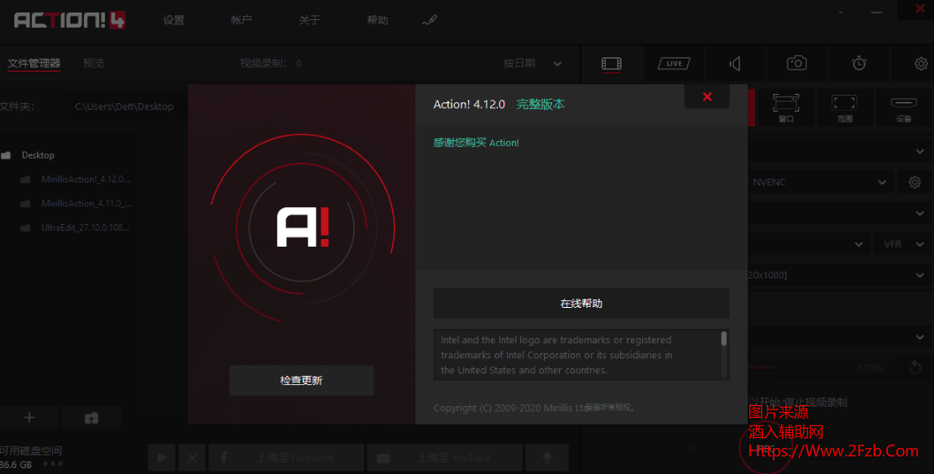Select 范围 region capture mode
The height and width of the screenshot is (474, 934).
[x=844, y=107]
